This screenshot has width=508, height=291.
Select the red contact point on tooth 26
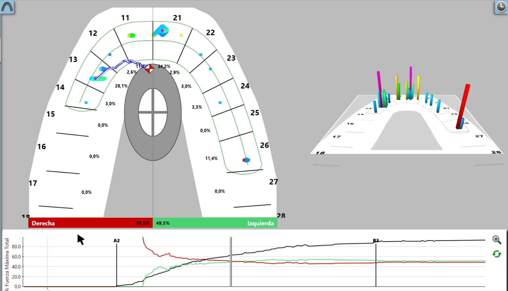(x=244, y=160)
